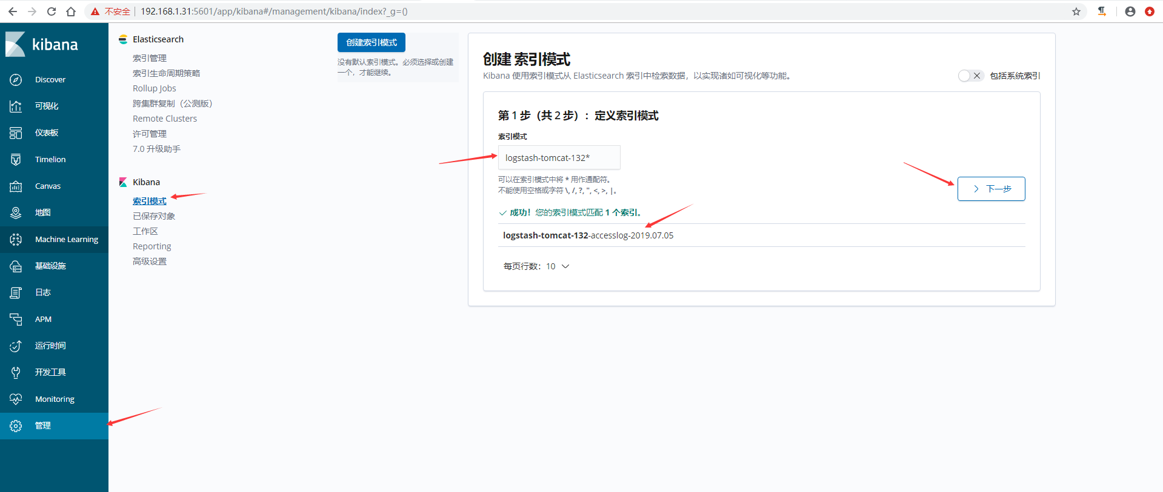Select Rollup Jobs menu item
Screen dimensions: 1163x492
pyautogui.click(x=155, y=88)
